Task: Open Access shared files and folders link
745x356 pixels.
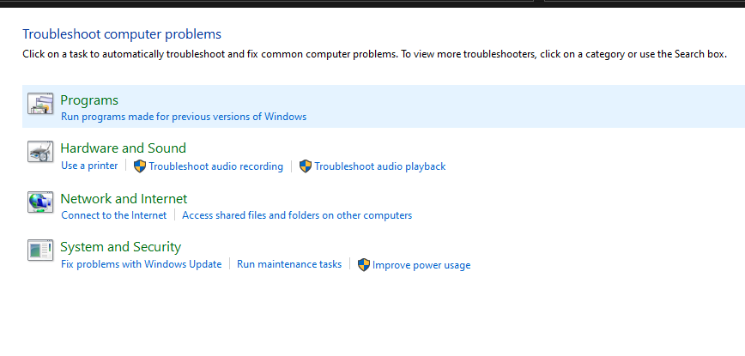Action: click(x=297, y=215)
